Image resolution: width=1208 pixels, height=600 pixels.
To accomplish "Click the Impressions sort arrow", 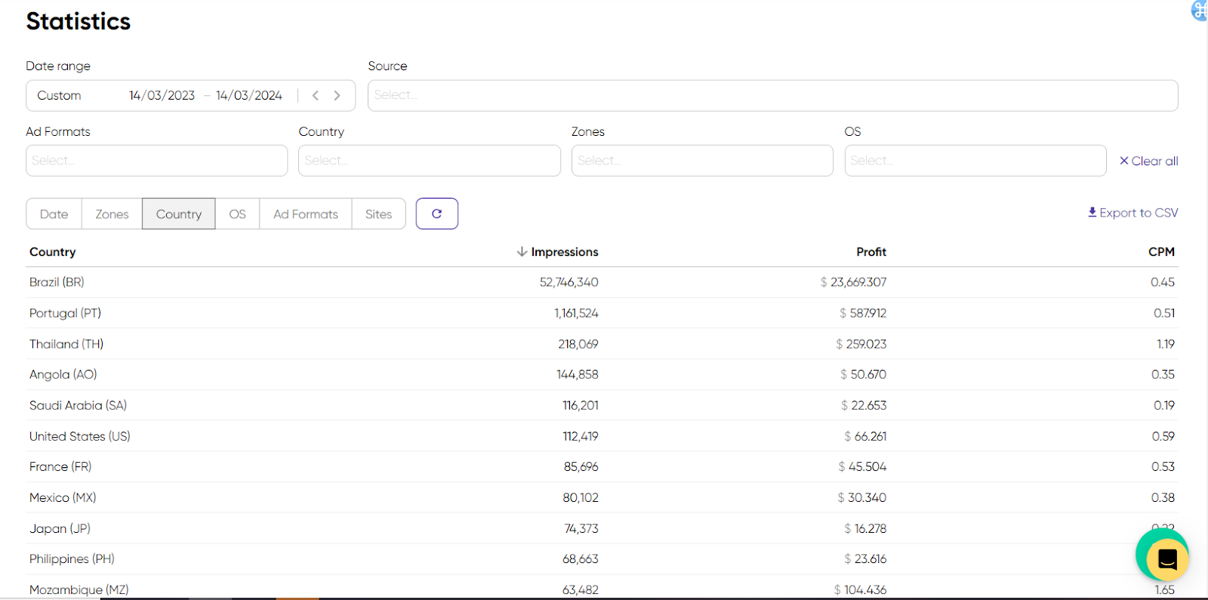I will (x=522, y=252).
